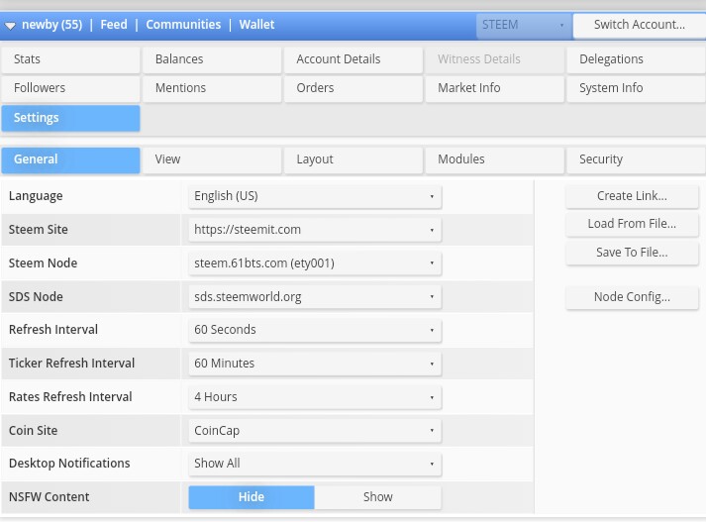Image resolution: width=706 pixels, height=522 pixels.
Task: Select Hide for NSFW Content
Action: [x=252, y=497]
